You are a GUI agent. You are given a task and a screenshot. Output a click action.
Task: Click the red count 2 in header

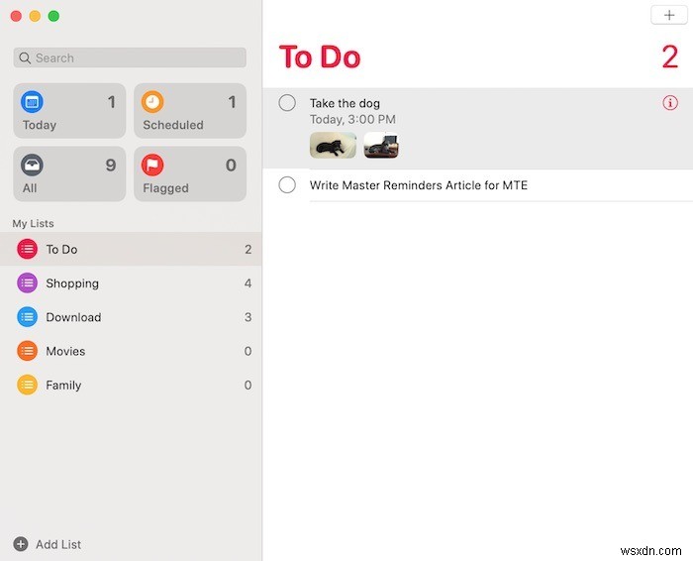(x=670, y=57)
